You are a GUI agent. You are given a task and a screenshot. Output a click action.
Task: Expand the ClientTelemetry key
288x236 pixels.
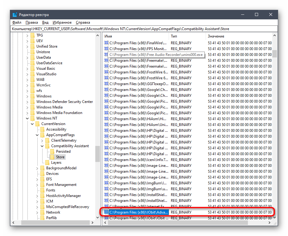42,140
